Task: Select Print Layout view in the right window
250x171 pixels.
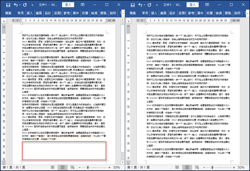Action: [187, 167]
